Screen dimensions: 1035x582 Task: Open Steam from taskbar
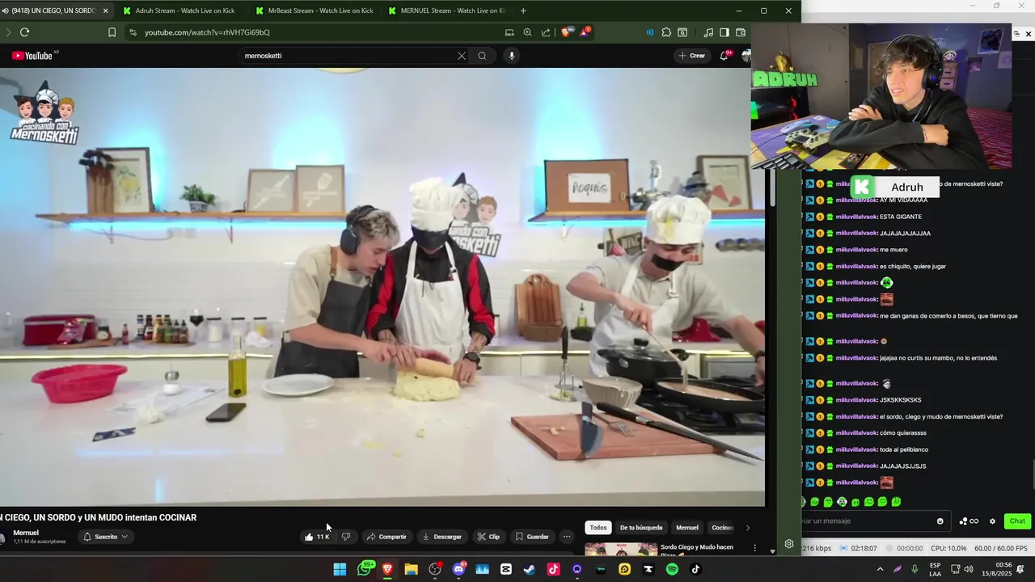click(530, 569)
